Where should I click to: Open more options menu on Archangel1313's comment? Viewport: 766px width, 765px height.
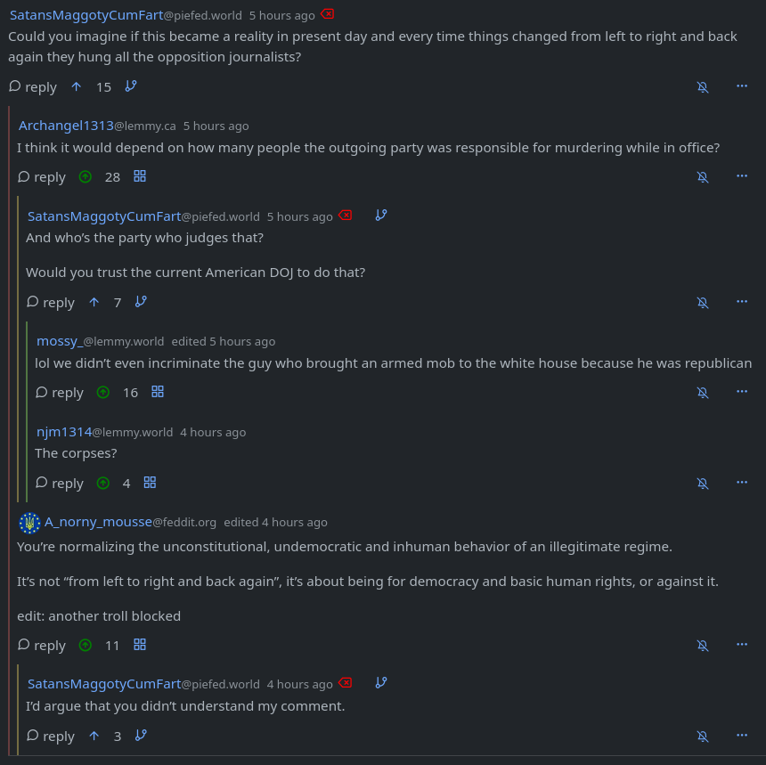pyautogui.click(x=742, y=176)
